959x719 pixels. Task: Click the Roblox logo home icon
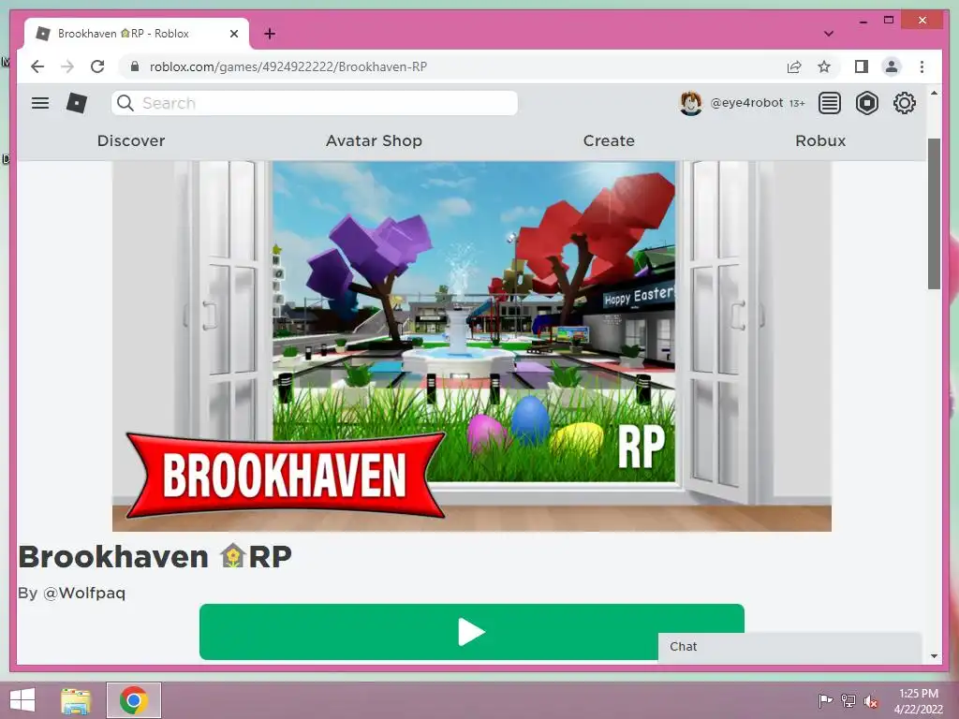coord(77,103)
